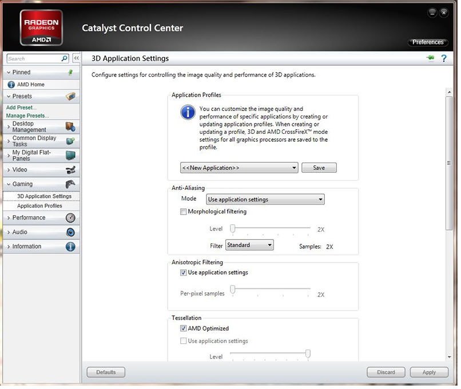This screenshot has width=461, height=389.
Task: Select Application Profiles sidebar item
Action: click(x=41, y=206)
